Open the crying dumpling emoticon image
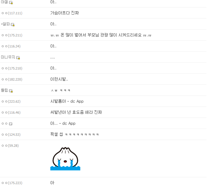The image size is (207, 188). (65, 159)
